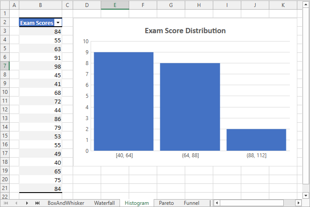Select row 12 header
The width and height of the screenshot is (310, 207).
(5, 110)
